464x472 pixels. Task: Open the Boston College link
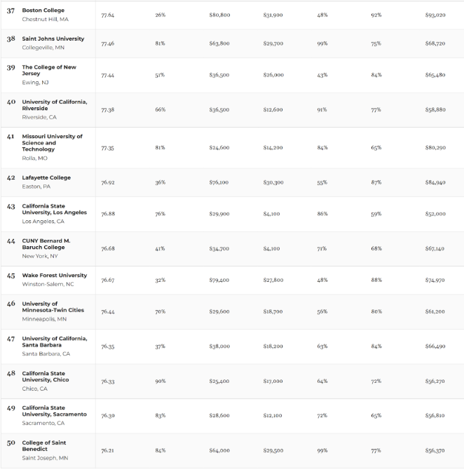pos(43,11)
